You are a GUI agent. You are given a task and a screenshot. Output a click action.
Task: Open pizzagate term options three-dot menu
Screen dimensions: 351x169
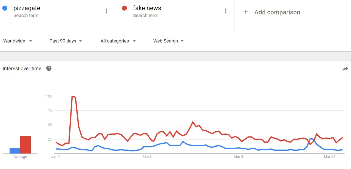106,11
